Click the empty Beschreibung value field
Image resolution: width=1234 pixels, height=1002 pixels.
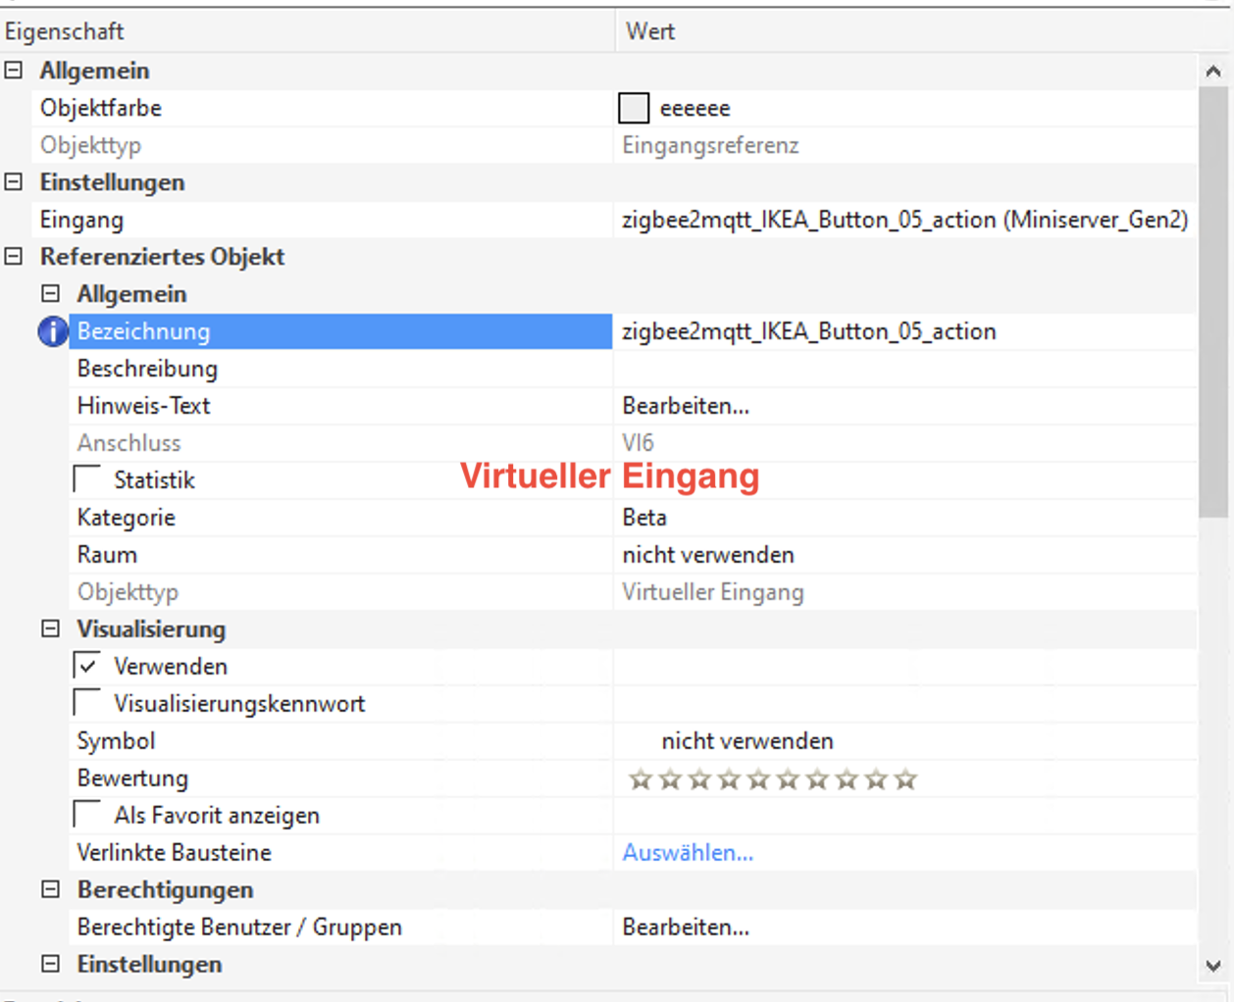(902, 369)
